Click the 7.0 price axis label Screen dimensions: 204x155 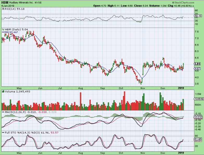tap(197, 38)
